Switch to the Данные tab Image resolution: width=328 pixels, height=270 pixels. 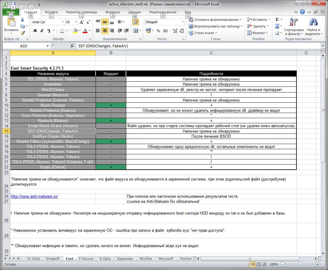click(134, 12)
